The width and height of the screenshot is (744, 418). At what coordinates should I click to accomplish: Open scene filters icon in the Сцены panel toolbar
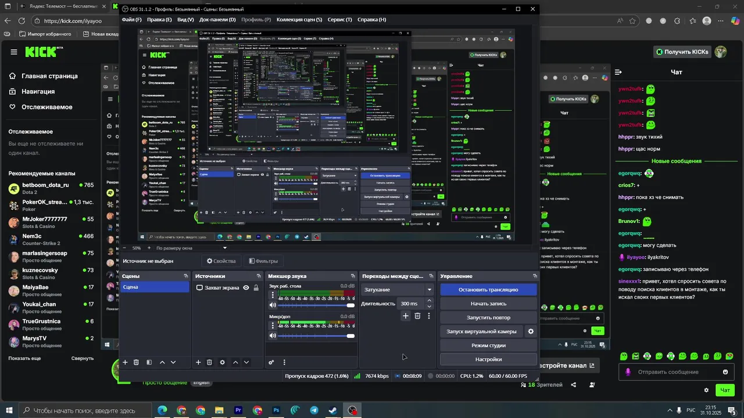click(149, 362)
